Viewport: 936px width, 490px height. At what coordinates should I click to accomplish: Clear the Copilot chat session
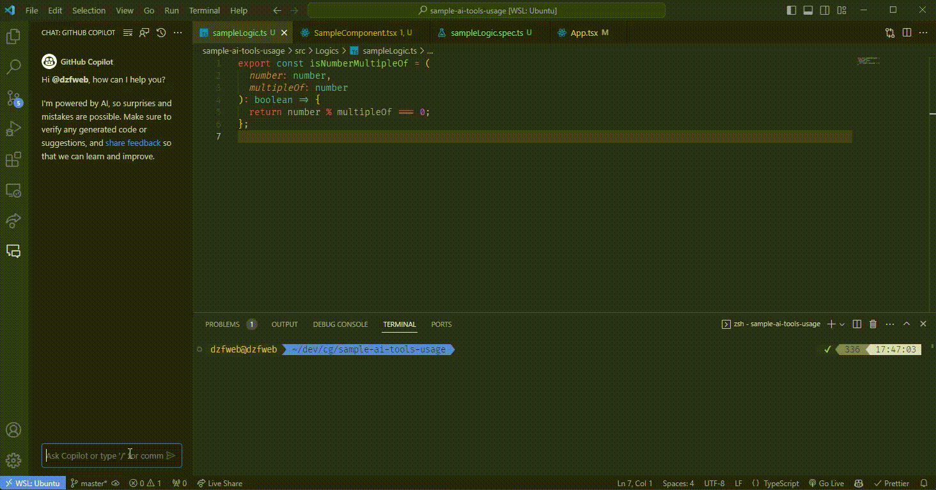point(128,33)
